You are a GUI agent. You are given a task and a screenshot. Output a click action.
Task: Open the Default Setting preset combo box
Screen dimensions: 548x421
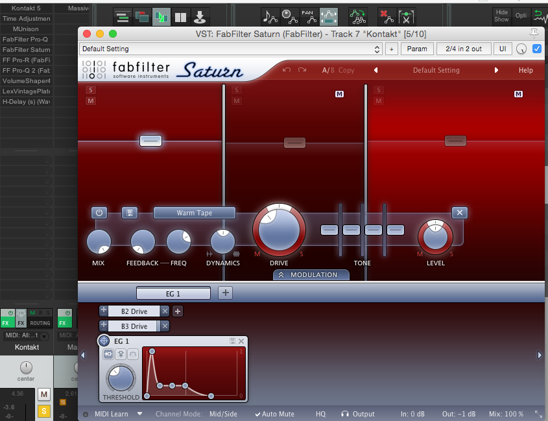(231, 49)
